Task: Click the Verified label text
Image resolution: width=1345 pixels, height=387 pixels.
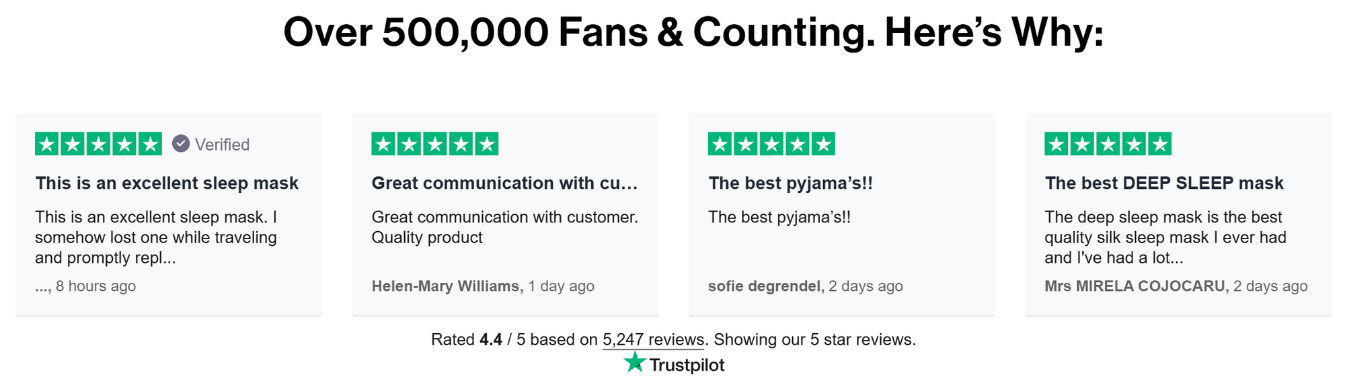Action: coord(222,144)
